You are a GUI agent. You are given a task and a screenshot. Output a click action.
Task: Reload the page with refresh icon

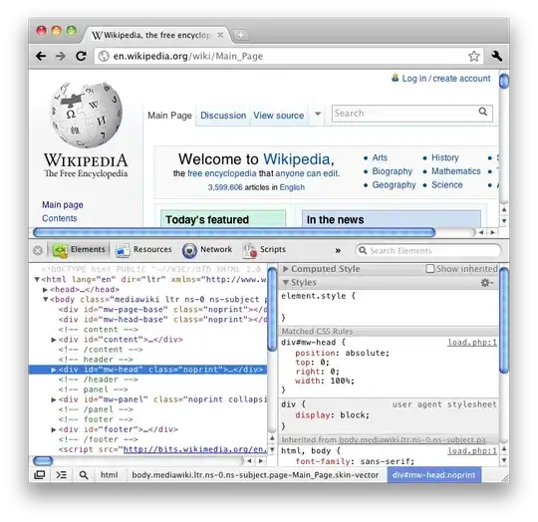tap(82, 56)
